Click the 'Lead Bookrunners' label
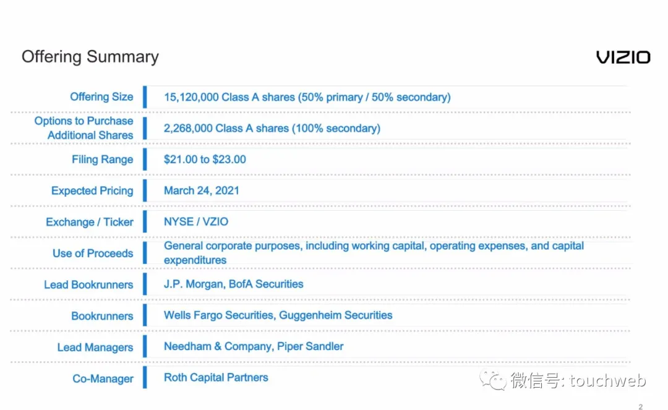 (88, 284)
